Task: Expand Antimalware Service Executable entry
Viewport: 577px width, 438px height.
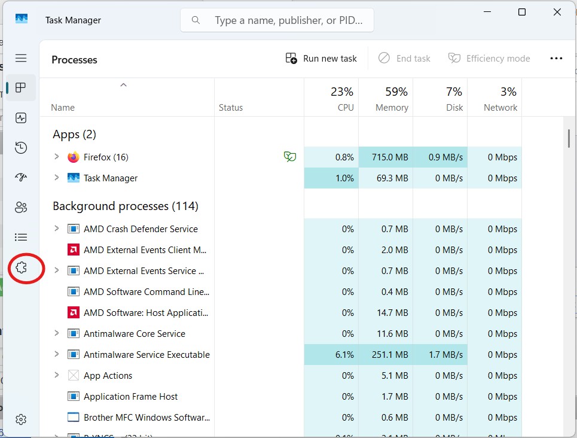Action: 57,354
